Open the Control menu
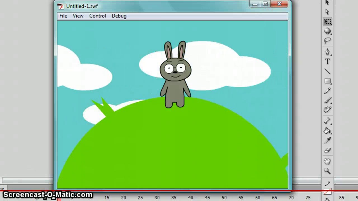The height and width of the screenshot is (201, 358). click(98, 16)
